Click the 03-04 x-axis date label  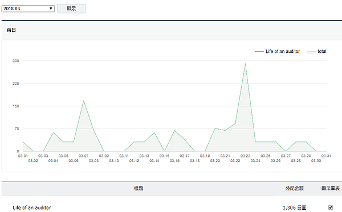pos(53,161)
